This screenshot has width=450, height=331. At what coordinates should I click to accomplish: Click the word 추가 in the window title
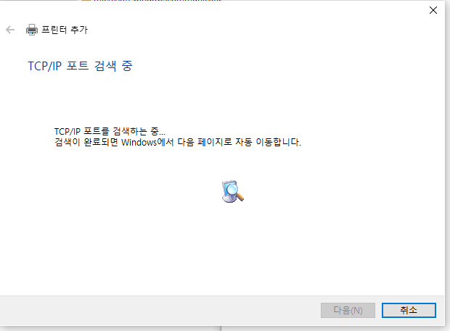[79, 30]
